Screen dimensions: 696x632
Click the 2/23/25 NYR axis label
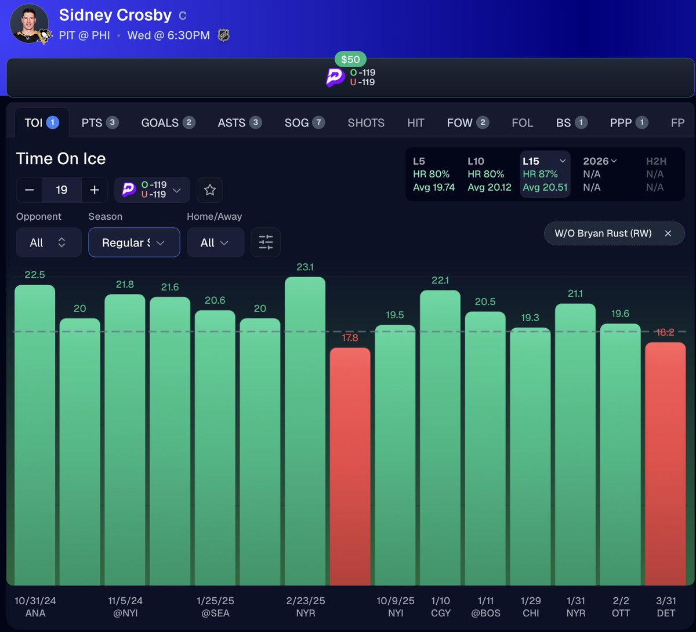pos(306,606)
